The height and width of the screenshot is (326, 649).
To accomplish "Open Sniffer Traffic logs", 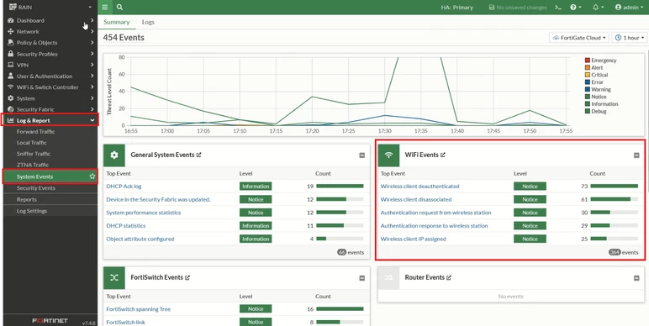I will point(34,154).
